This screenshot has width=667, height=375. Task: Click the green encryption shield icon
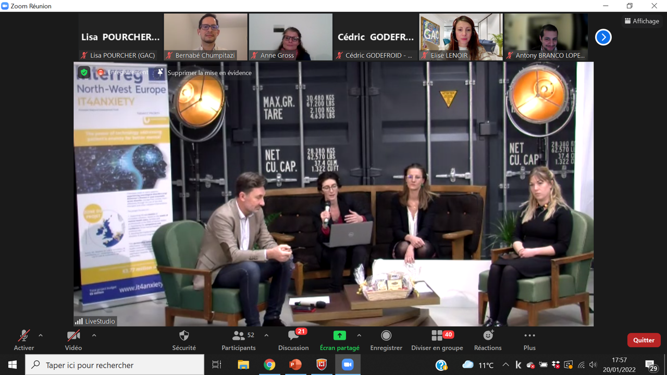84,72
